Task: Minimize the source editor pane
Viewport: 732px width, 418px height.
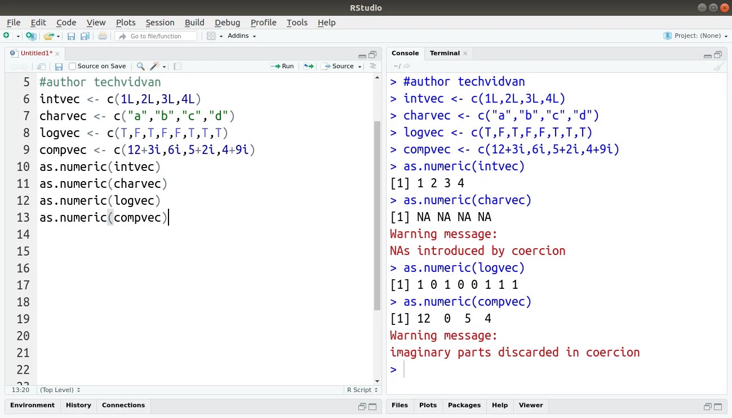Action: 362,55
